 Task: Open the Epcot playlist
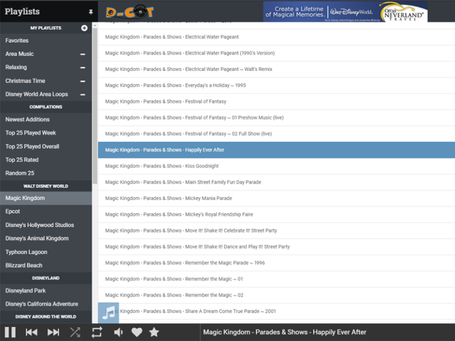coord(13,211)
